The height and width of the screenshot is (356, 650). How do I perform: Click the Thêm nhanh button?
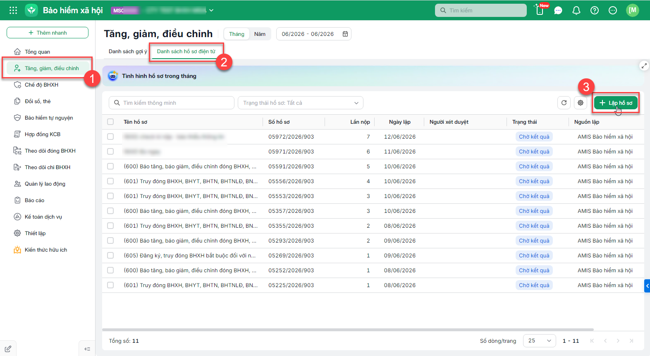[48, 33]
